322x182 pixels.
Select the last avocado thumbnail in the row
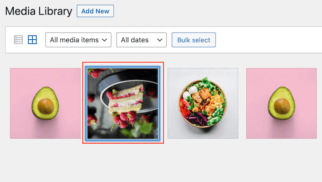point(282,104)
